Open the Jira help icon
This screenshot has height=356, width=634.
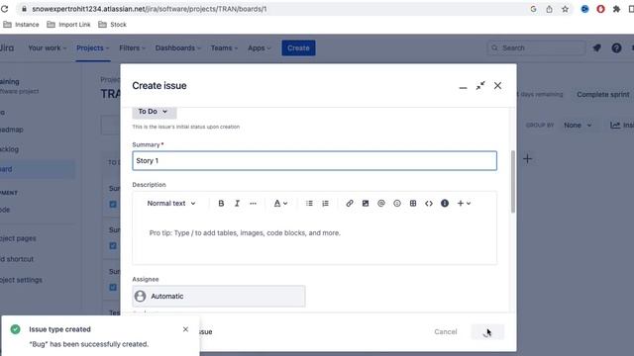[616, 48]
